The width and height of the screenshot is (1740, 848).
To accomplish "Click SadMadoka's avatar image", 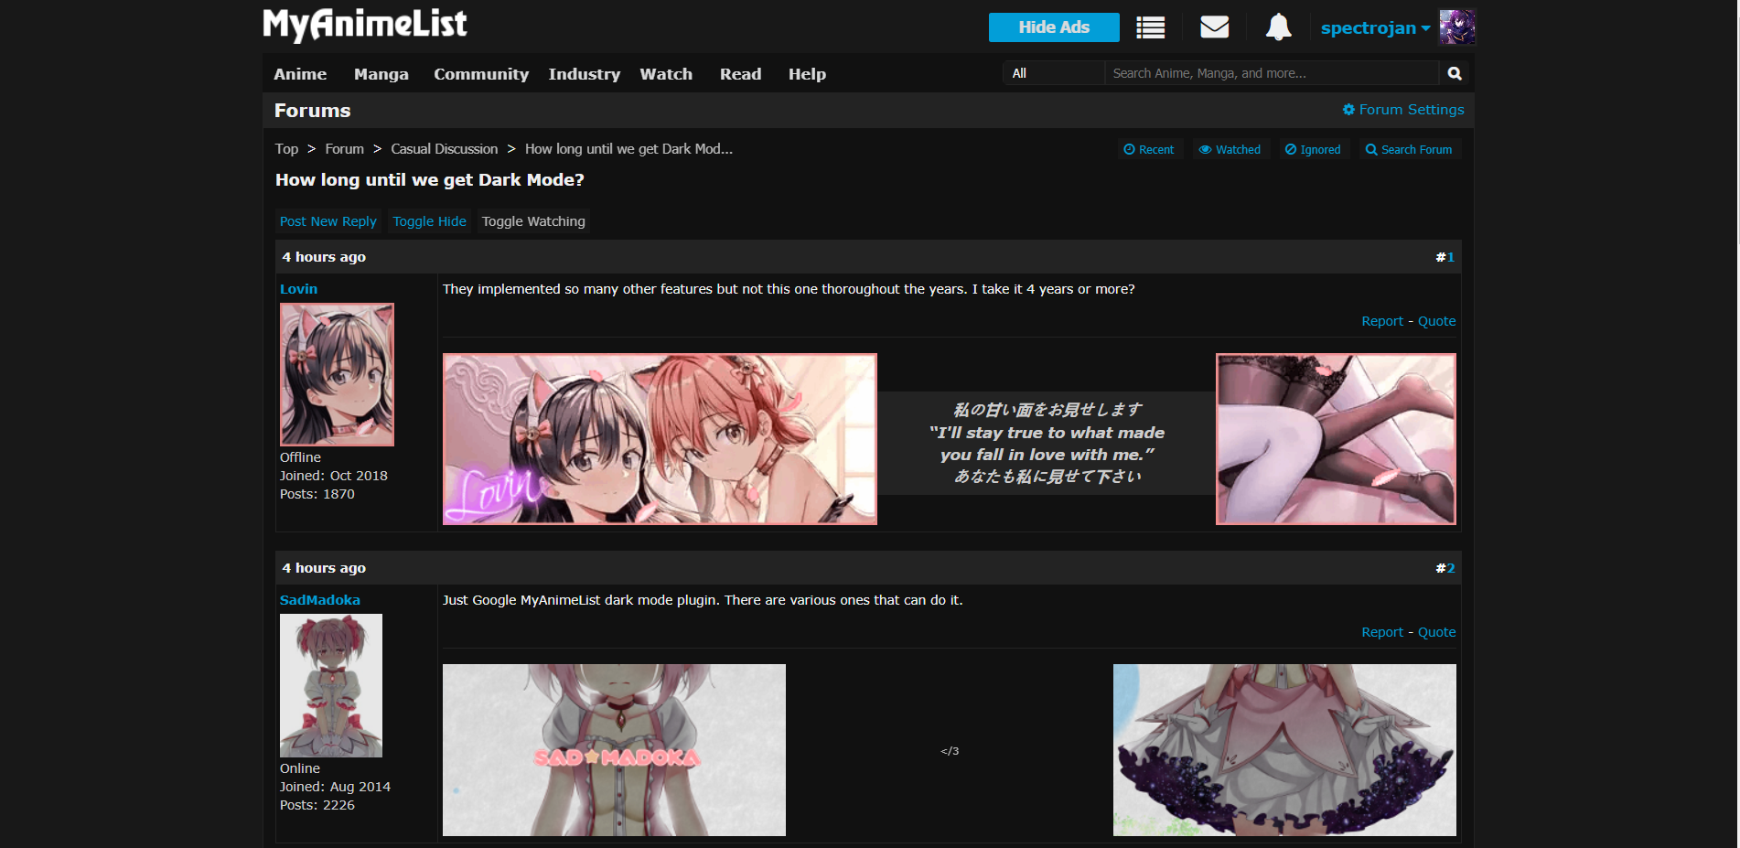I will pos(331,685).
